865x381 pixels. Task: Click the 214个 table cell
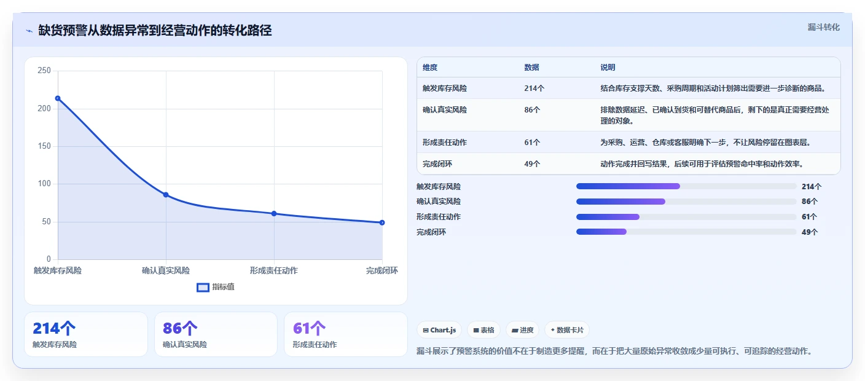pos(534,88)
